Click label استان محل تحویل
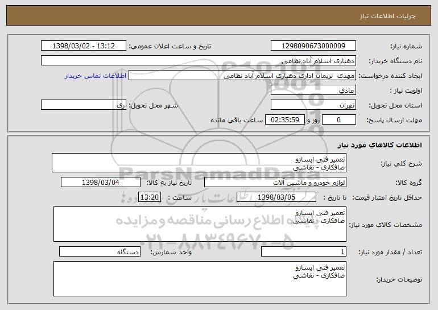Image resolution: width=438 pixels, height=310 pixels. [x=395, y=106]
